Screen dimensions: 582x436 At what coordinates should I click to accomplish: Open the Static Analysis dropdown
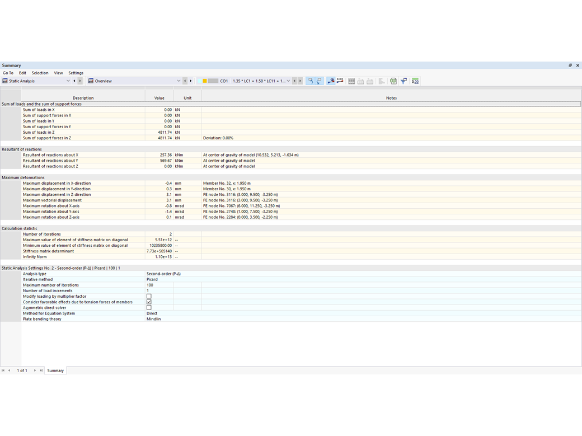pos(68,81)
